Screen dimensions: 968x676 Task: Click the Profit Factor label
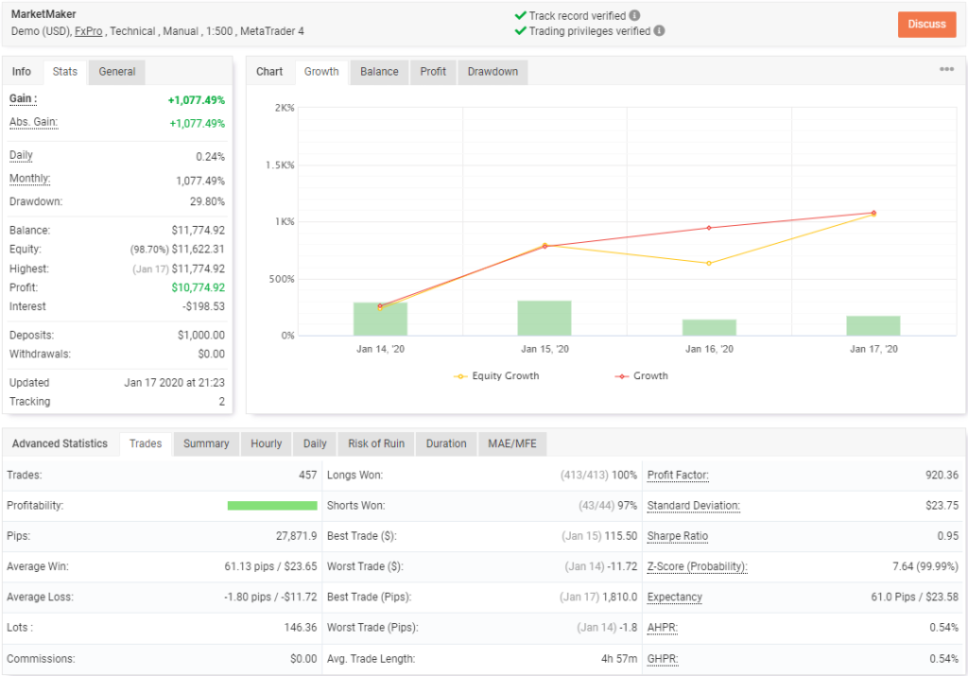coord(678,476)
